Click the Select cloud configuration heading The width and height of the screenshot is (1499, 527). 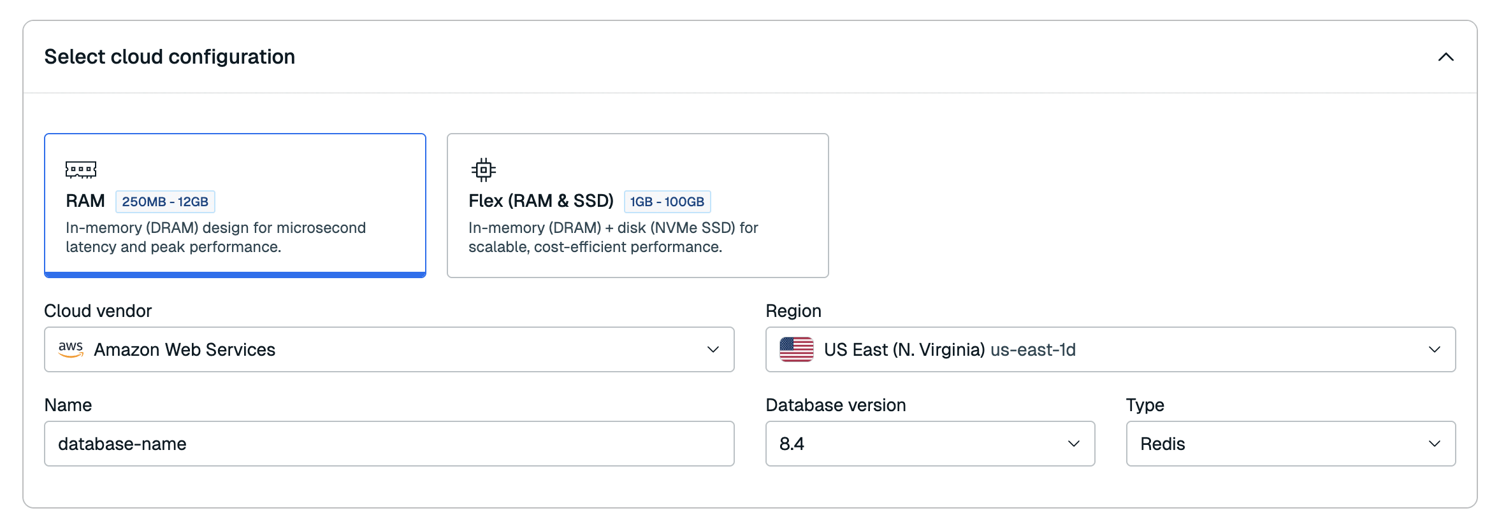[170, 57]
